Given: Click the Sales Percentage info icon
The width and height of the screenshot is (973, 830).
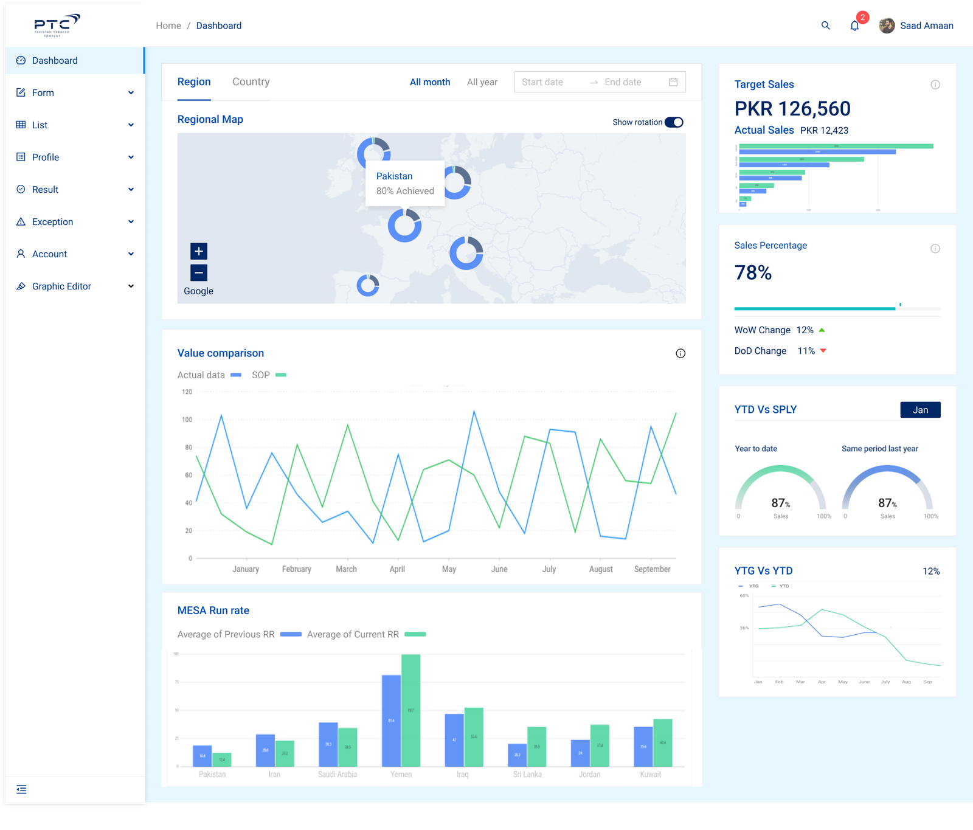Looking at the screenshot, I should 935,249.
